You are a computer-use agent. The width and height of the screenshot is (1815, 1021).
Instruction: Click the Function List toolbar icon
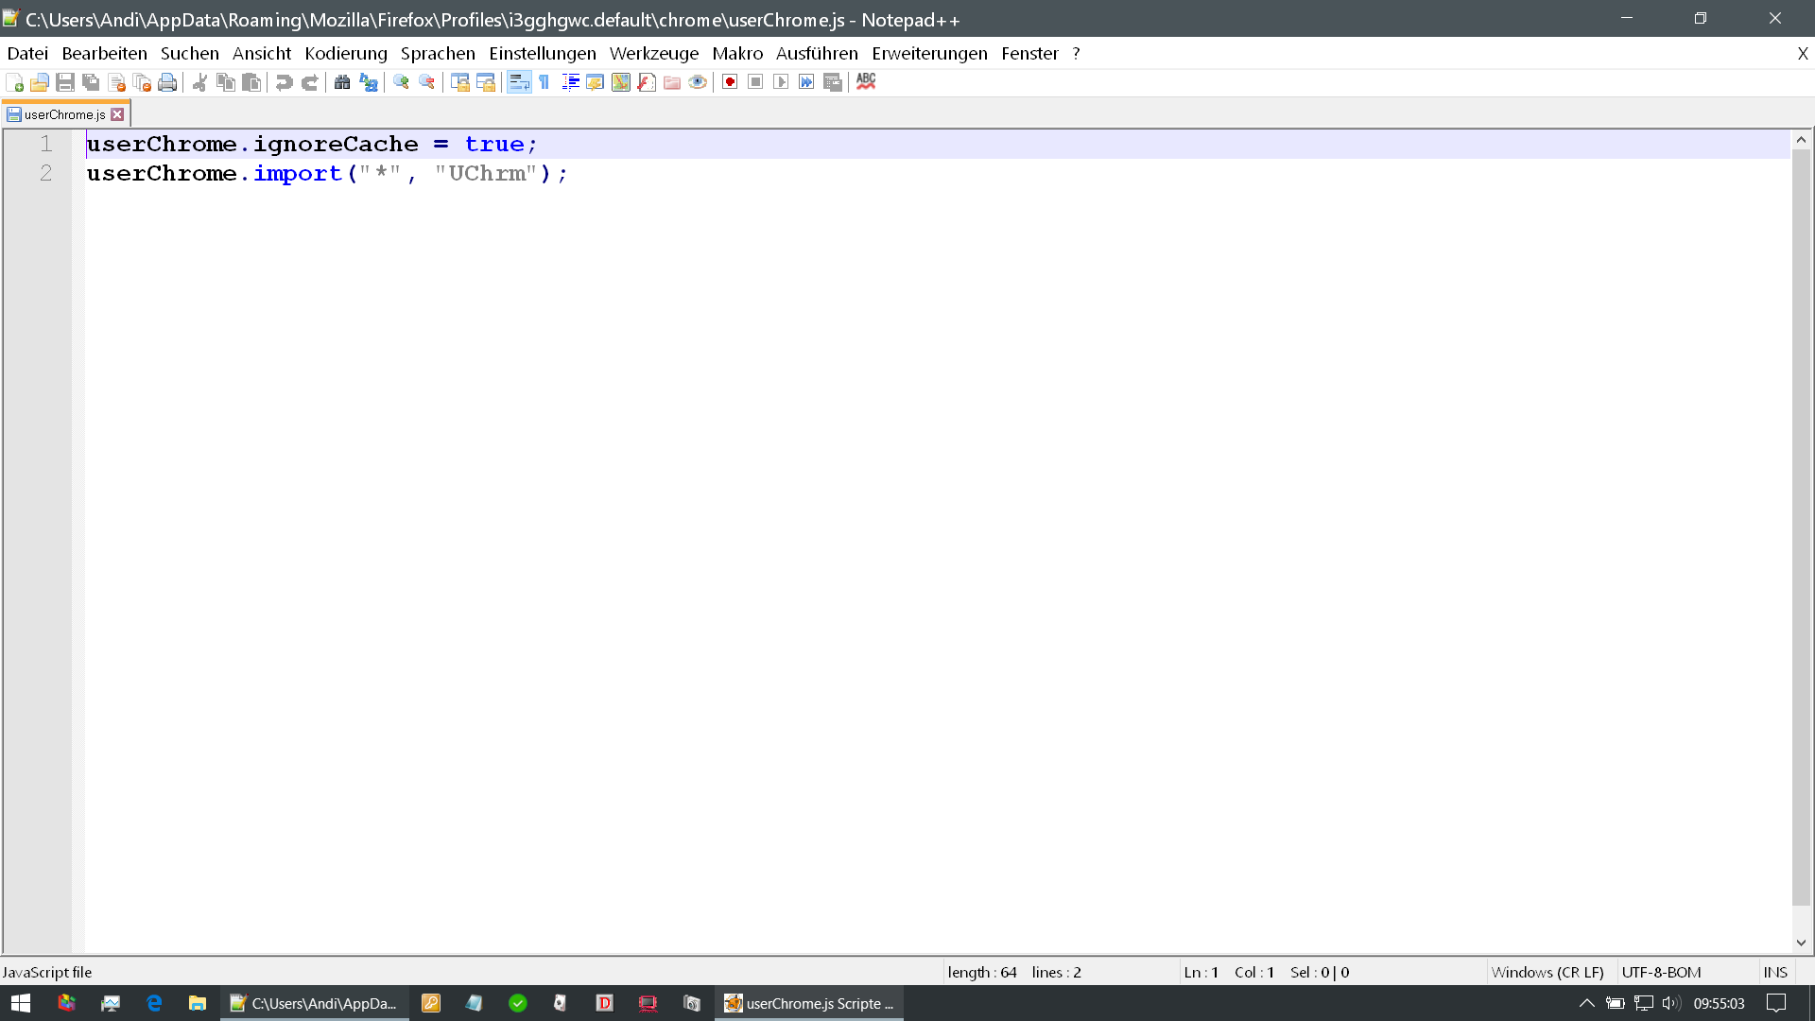pyautogui.click(x=647, y=82)
